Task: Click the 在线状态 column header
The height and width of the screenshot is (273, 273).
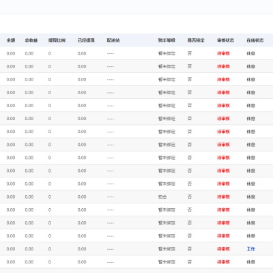Action: [255, 40]
